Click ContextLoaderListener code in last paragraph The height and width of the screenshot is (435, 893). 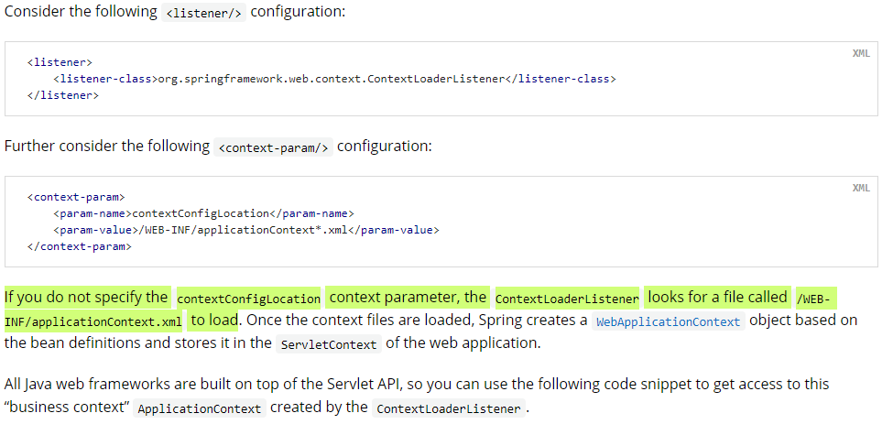tap(449, 408)
